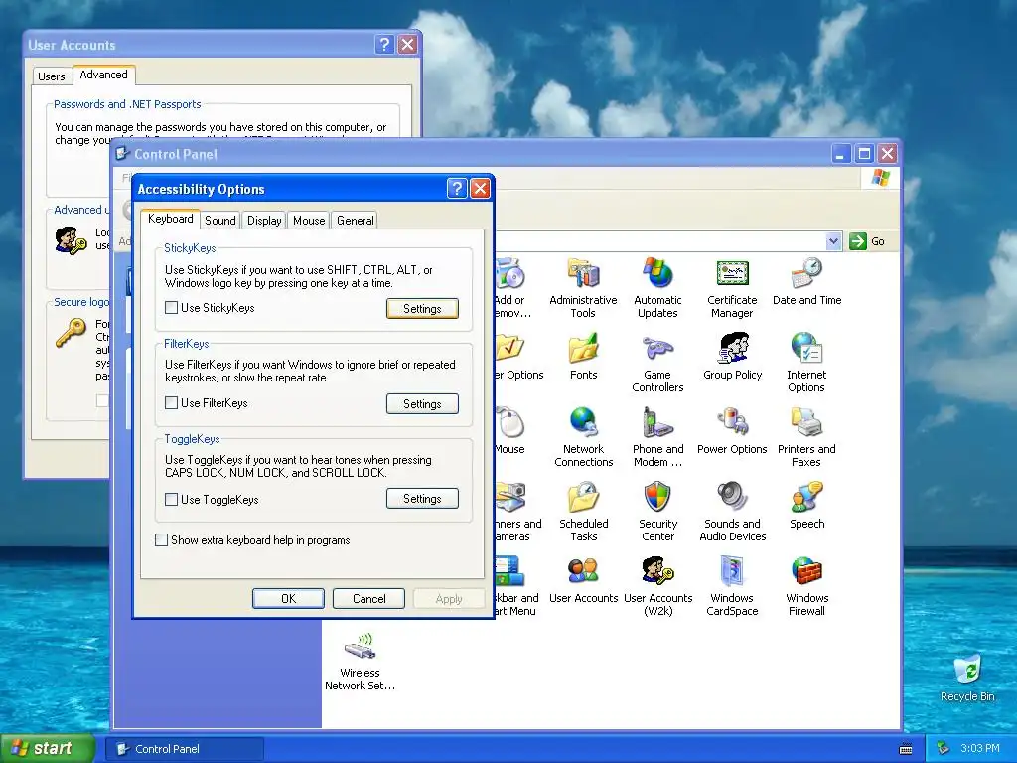Click the accessibility help question mark button
Image resolution: width=1017 pixels, height=763 pixels.
457,189
